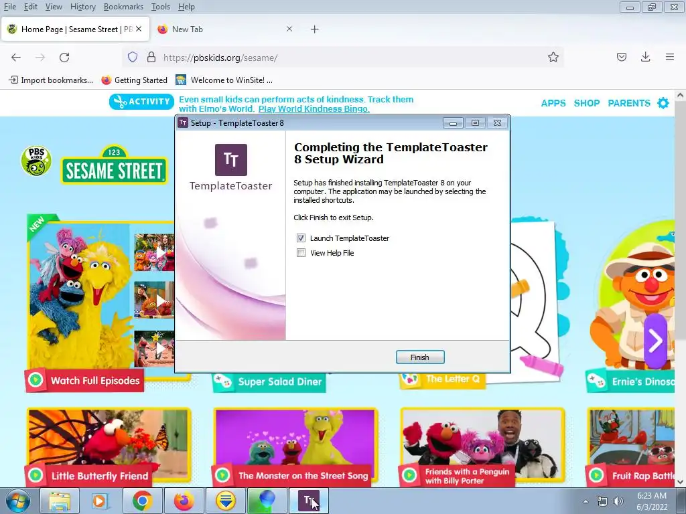Click Import bookmarks toolbar item

pyautogui.click(x=51, y=80)
